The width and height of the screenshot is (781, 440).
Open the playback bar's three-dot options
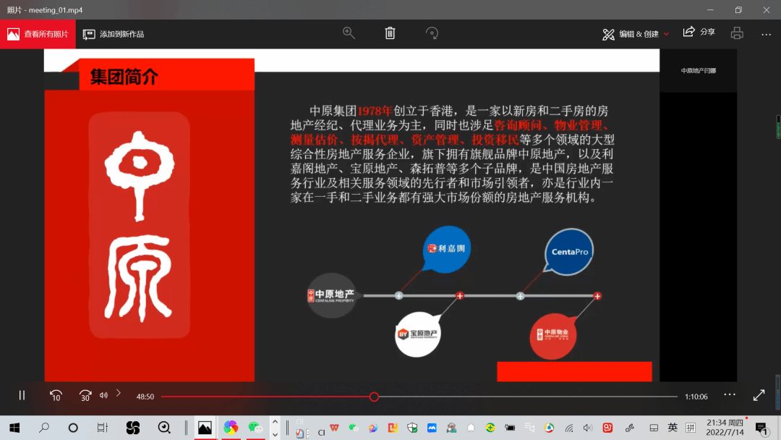coord(729,394)
